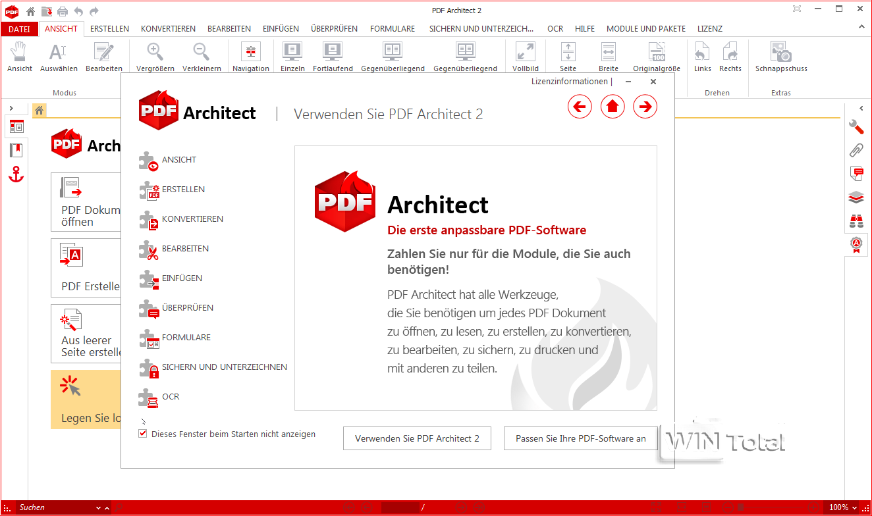This screenshot has width=872, height=516.
Task: Open the wrench tools panel in right sidebar
Action: tap(856, 126)
